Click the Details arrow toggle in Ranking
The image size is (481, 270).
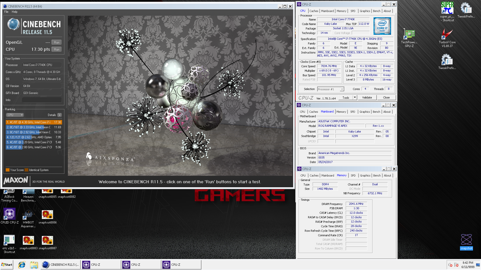tap(59, 115)
